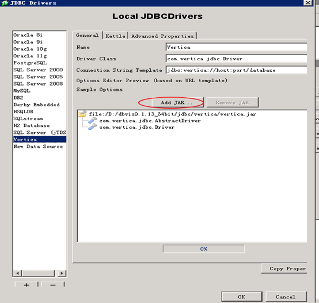
Task: Select Oracle 8i in driver list
Action: (x=40, y=35)
